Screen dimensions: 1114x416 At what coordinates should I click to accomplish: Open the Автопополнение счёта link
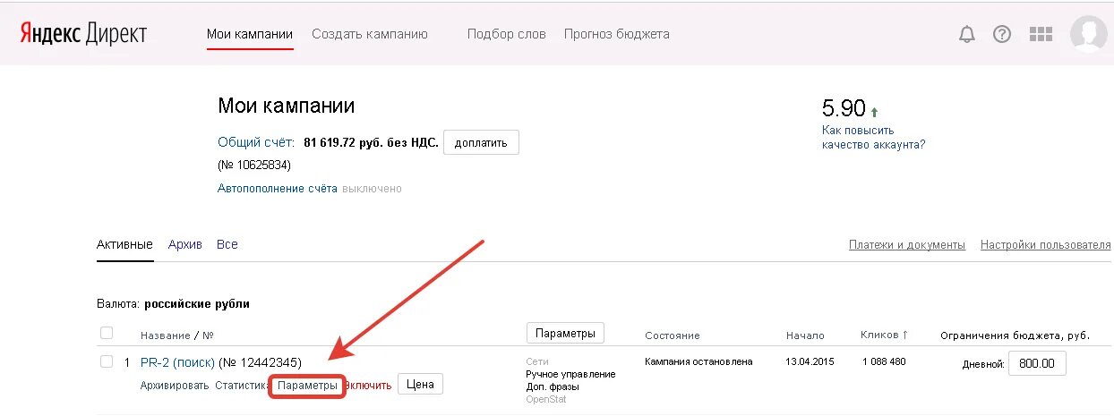pos(278,189)
